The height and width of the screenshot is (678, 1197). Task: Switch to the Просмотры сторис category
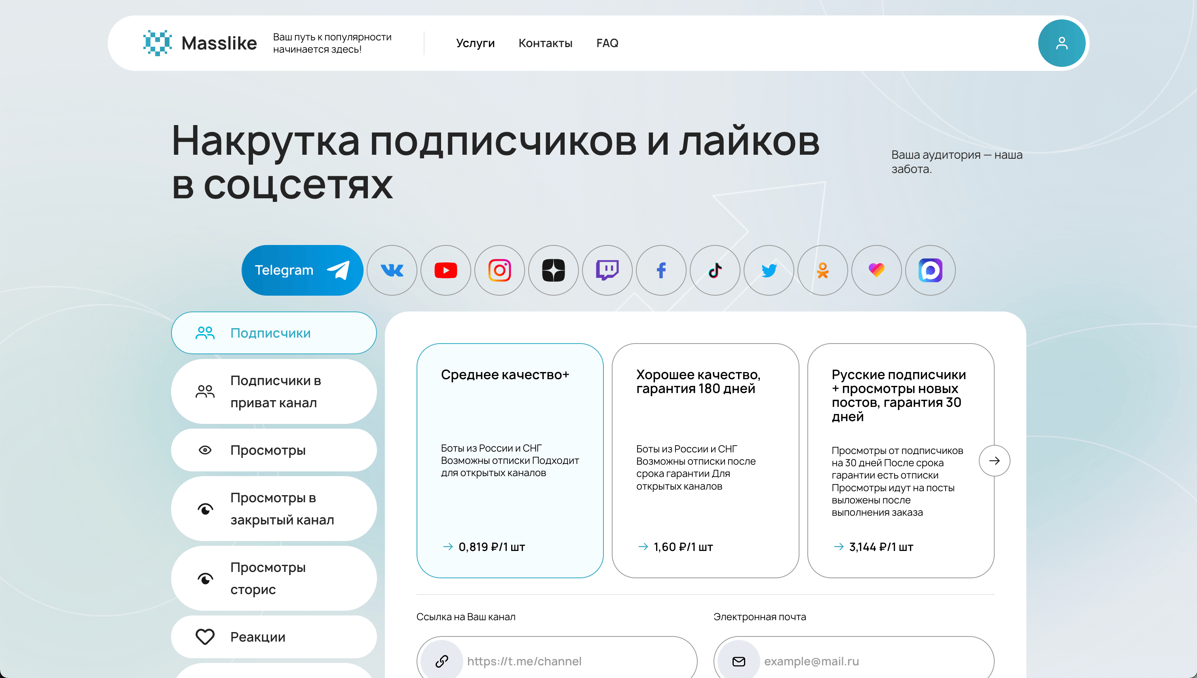[274, 578]
